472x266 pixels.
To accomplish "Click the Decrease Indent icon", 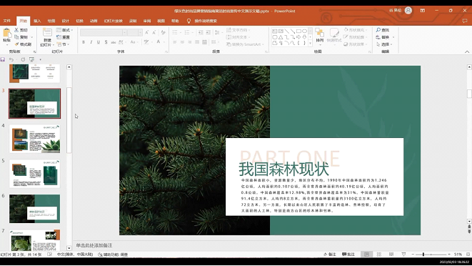I will [201, 32].
